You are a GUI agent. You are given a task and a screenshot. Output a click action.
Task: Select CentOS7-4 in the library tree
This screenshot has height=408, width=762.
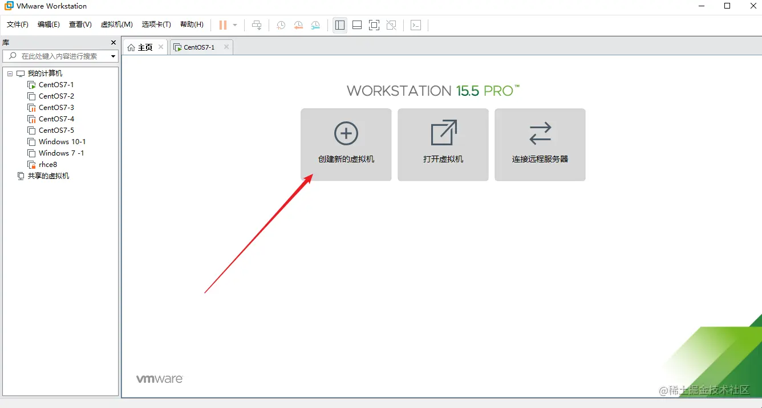click(x=56, y=119)
